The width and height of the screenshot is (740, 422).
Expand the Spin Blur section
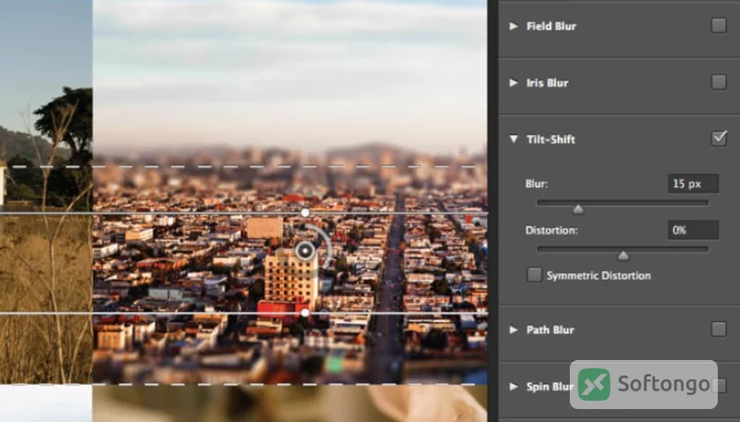pos(513,386)
